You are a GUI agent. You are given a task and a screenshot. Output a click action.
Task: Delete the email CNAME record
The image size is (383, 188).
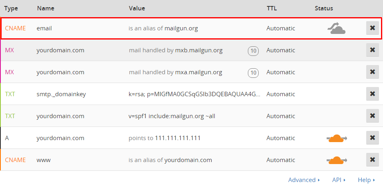373,28
